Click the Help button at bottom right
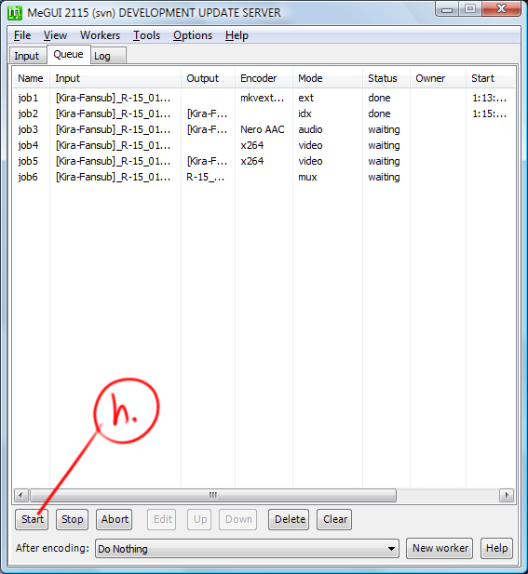Viewport: 528px width, 574px height. pos(496,548)
